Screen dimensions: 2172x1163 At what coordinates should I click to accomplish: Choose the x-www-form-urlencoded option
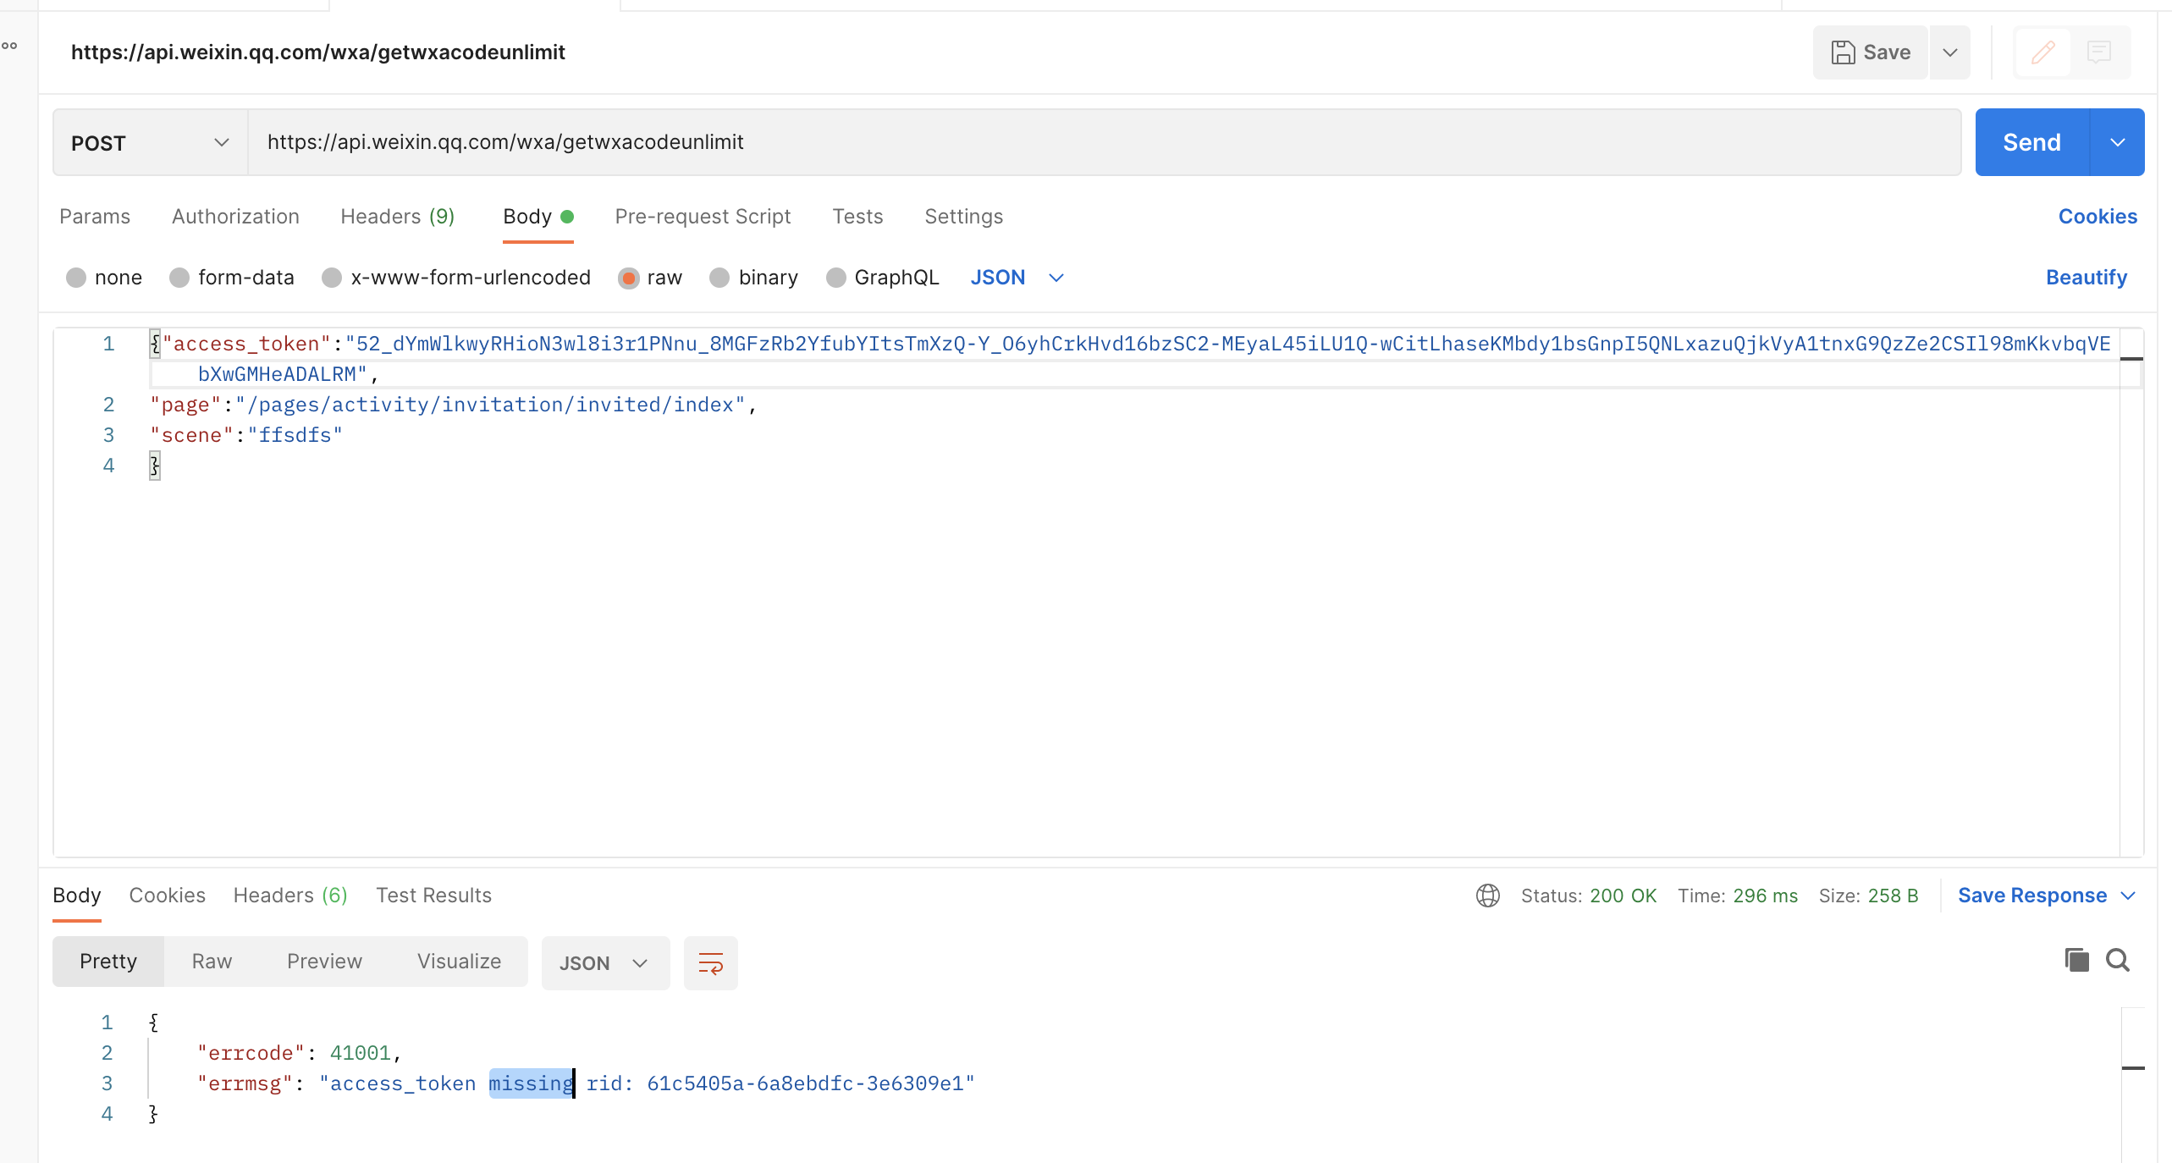point(332,278)
